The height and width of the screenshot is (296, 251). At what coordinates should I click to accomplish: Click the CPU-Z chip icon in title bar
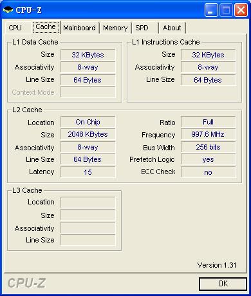tap(8, 10)
